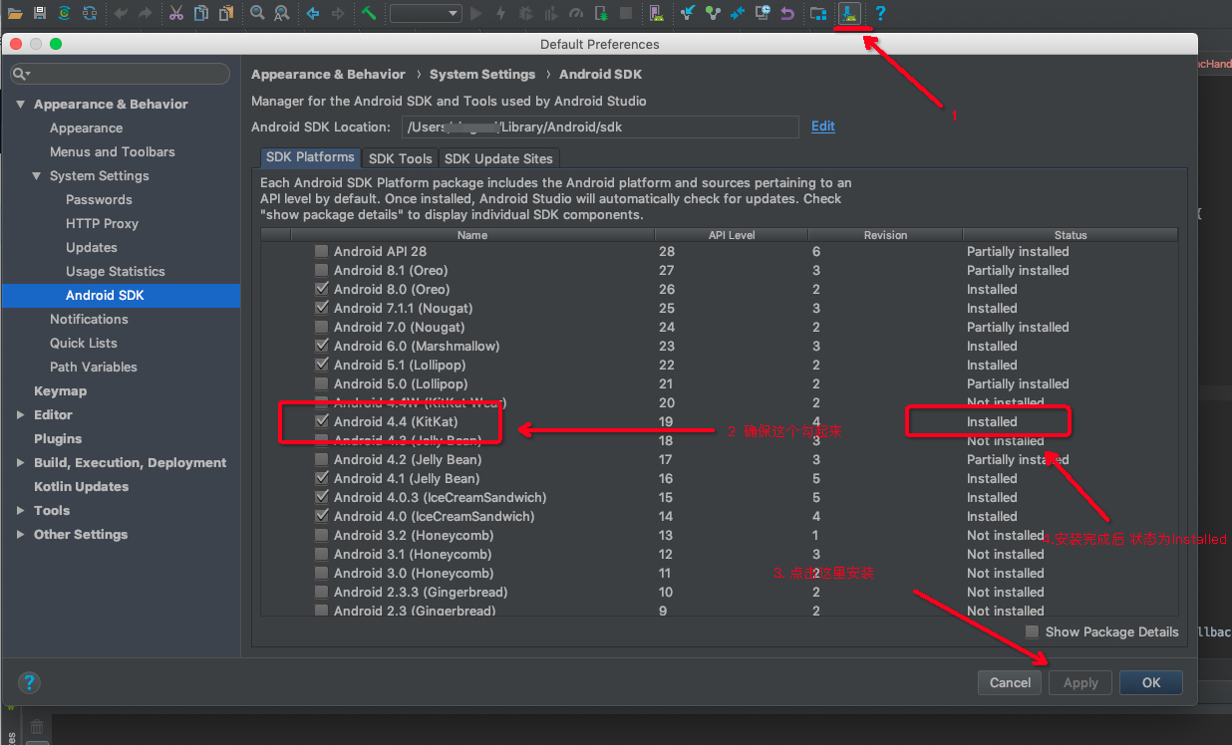This screenshot has height=745, width=1232.
Task: Click the Find magnifier icon
Action: click(258, 13)
